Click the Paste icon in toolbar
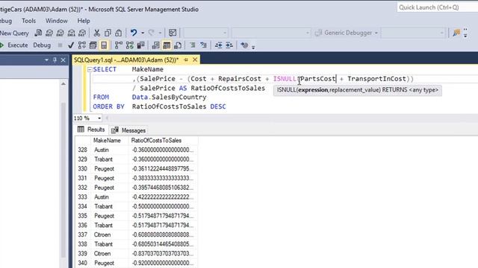Image resolution: width=478 pixels, height=268 pixels. tap(119, 33)
